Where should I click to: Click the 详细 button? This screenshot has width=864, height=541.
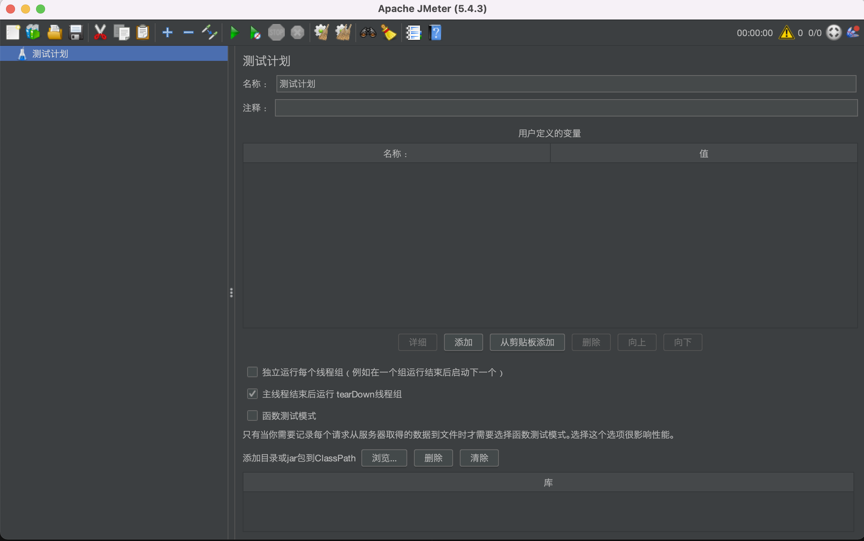pyautogui.click(x=418, y=342)
